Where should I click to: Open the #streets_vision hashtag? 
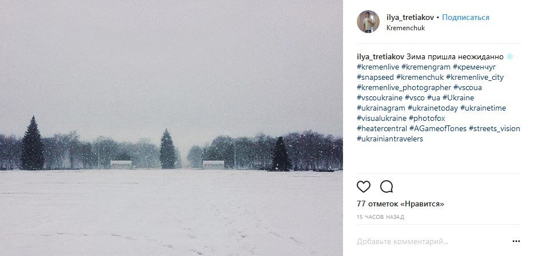(494, 129)
